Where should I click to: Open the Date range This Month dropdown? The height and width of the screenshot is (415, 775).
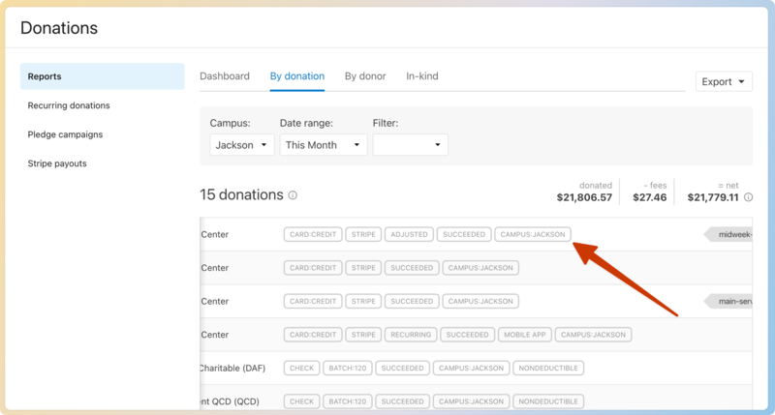pos(323,145)
